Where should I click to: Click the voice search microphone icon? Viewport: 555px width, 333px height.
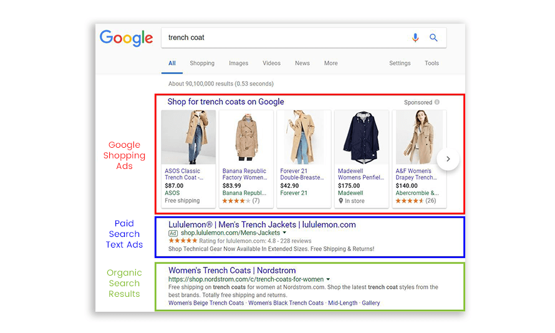(x=415, y=38)
